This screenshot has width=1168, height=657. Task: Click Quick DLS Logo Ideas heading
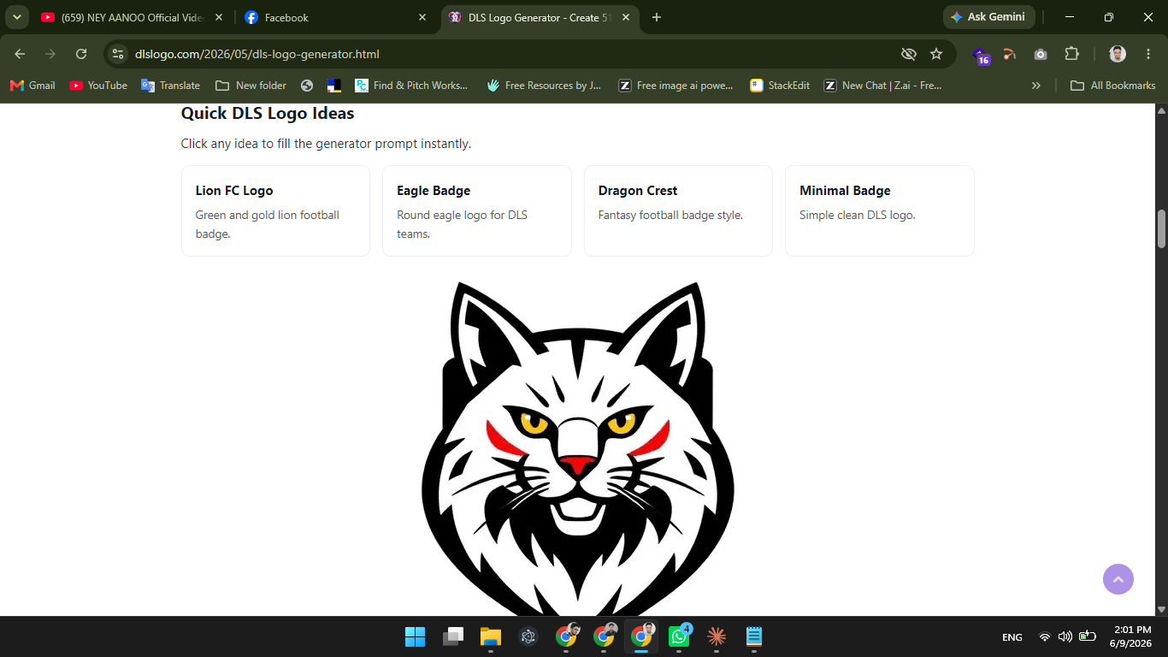click(268, 113)
